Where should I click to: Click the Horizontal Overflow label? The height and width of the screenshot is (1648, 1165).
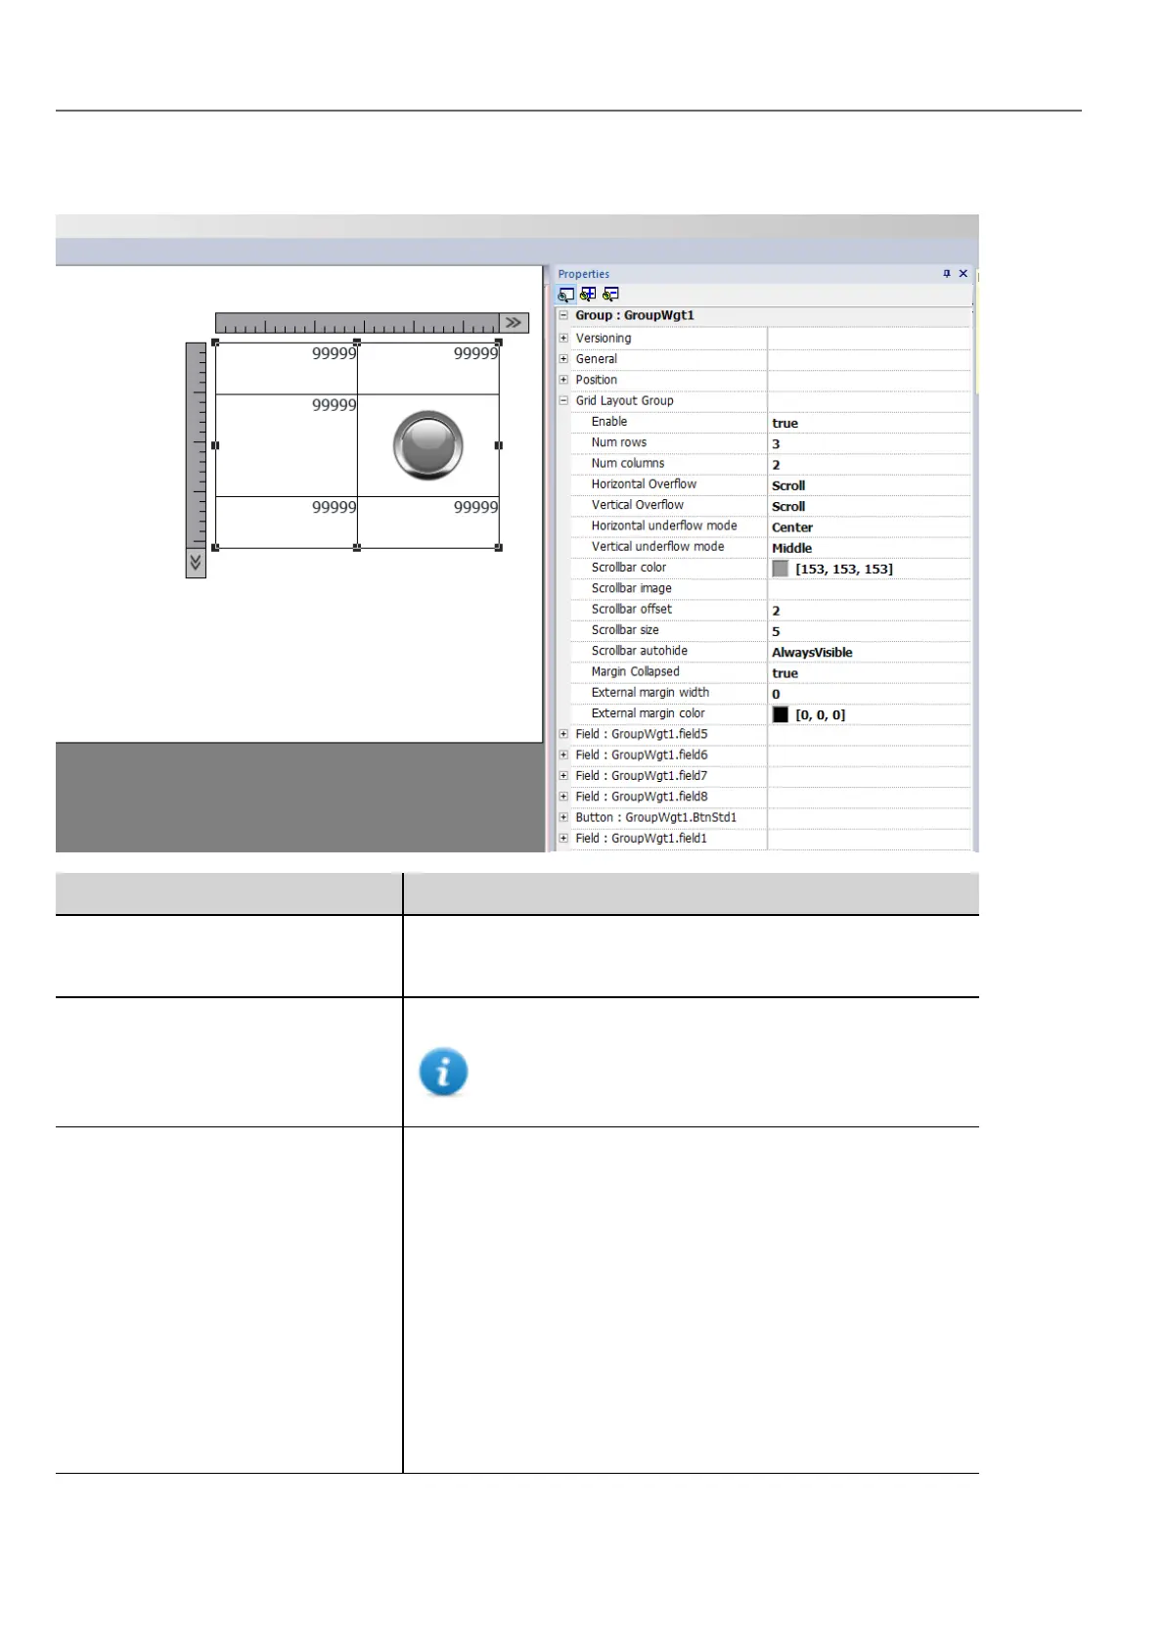(644, 484)
